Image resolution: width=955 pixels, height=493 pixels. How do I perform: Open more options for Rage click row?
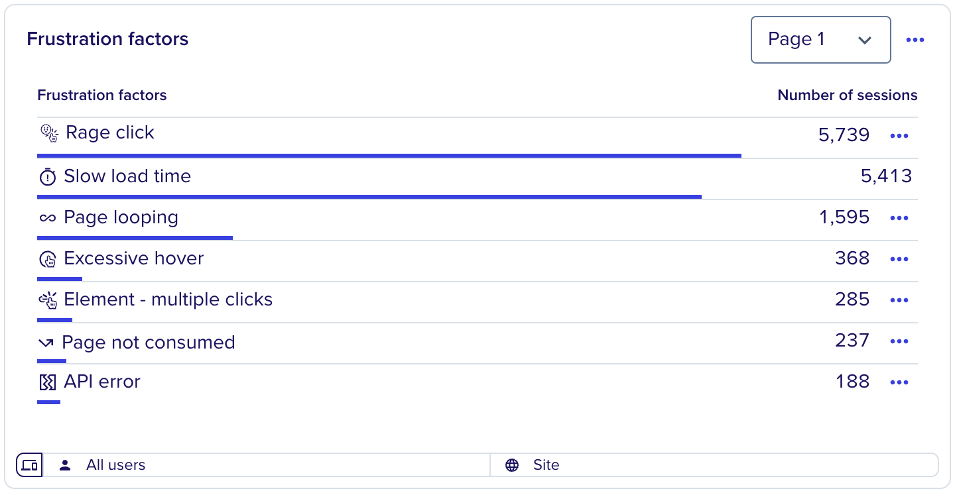[899, 136]
